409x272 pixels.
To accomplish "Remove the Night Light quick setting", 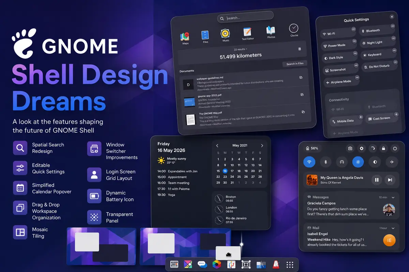I will [394, 38].
